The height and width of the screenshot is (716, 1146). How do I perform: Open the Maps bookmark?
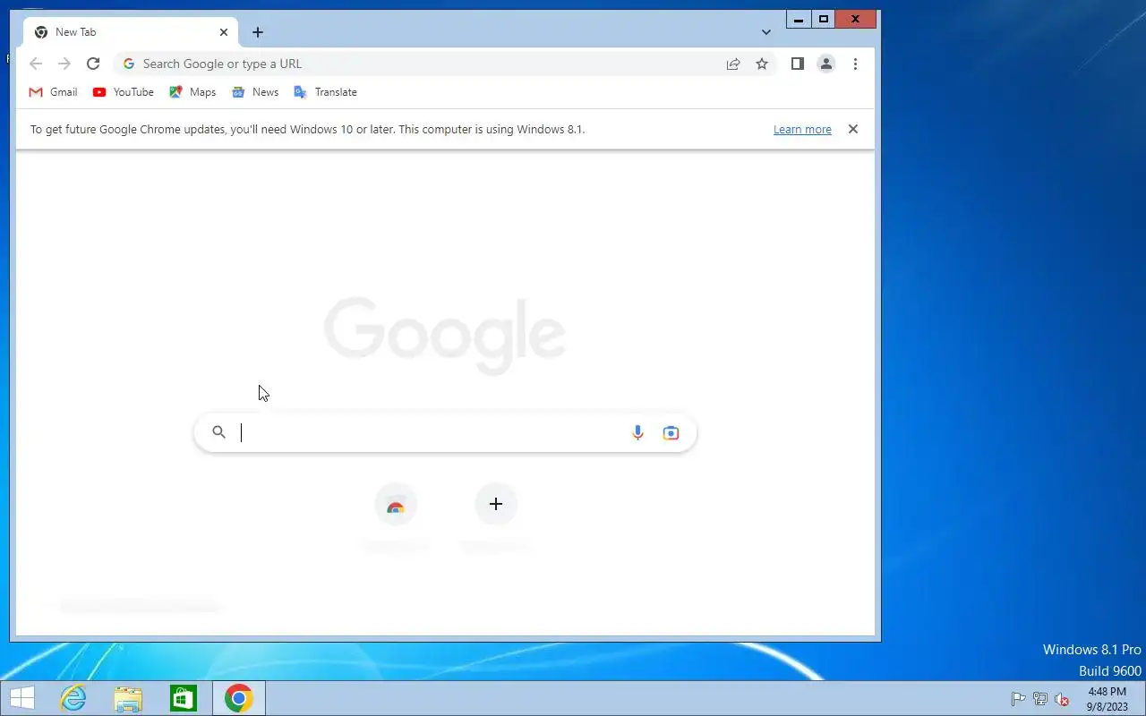[x=192, y=92]
